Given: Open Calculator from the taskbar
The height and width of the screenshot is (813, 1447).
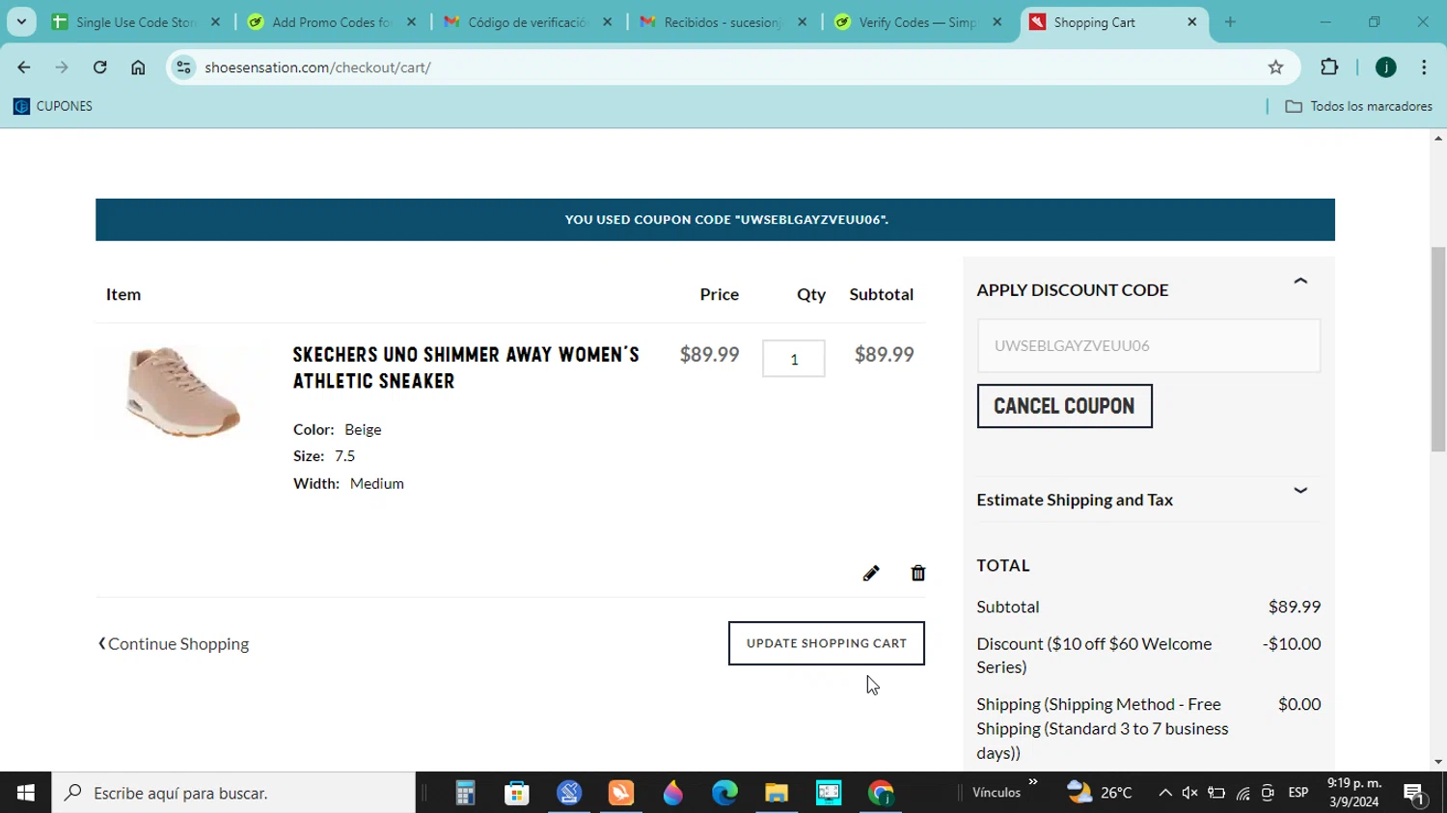Looking at the screenshot, I should click(x=465, y=793).
